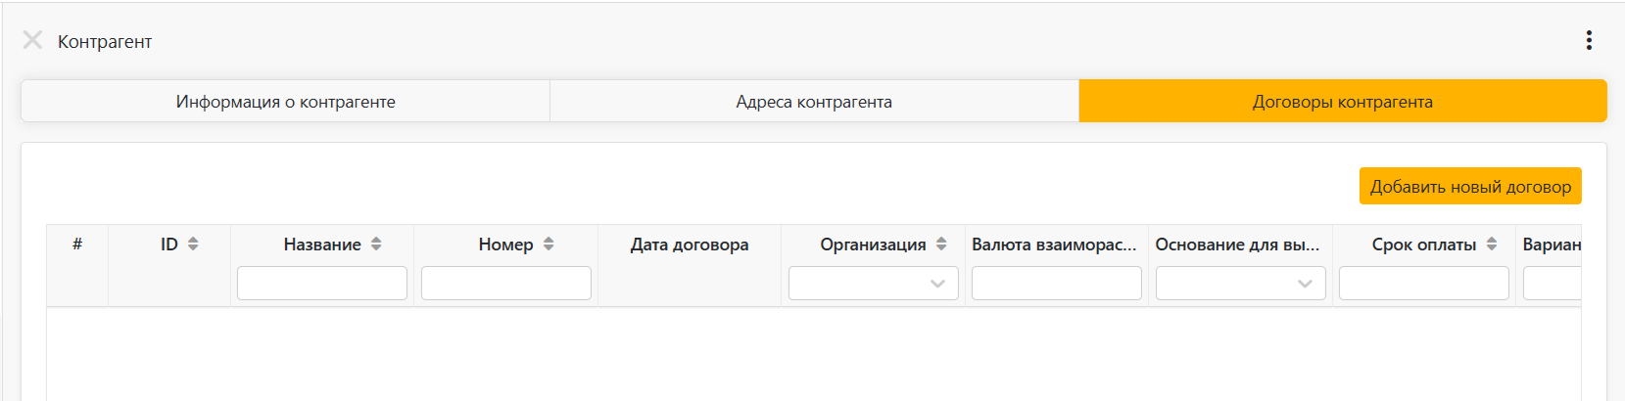
Task: Switch to Информация о контрагенте tab
Action: click(x=285, y=102)
